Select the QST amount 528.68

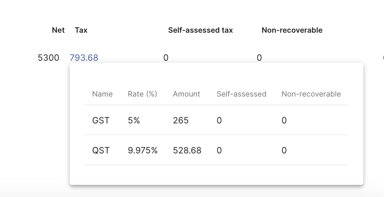(x=187, y=150)
